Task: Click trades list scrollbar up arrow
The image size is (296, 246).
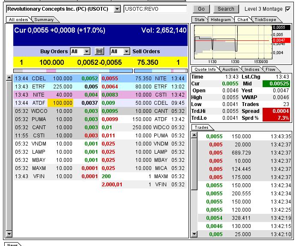Action: click(x=194, y=135)
